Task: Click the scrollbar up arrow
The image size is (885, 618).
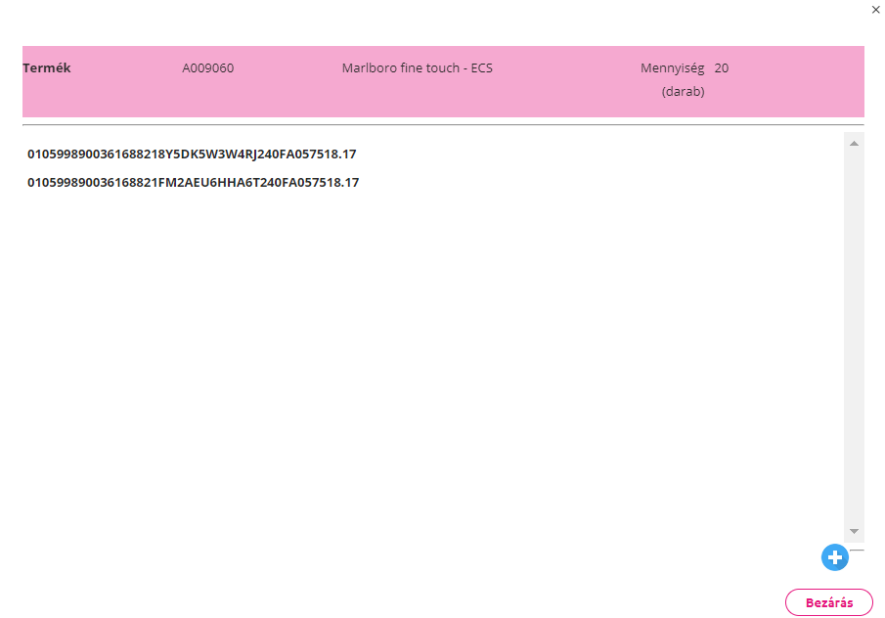Action: pyautogui.click(x=854, y=144)
